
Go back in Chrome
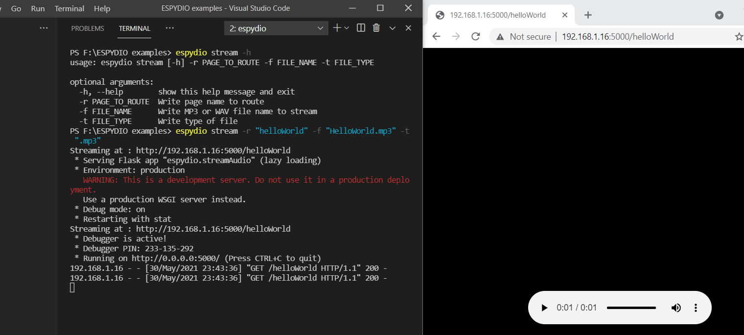[x=437, y=36]
